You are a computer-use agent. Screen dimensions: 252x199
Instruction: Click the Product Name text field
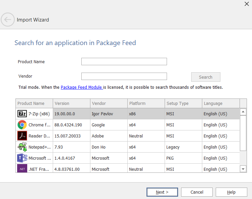(124, 62)
